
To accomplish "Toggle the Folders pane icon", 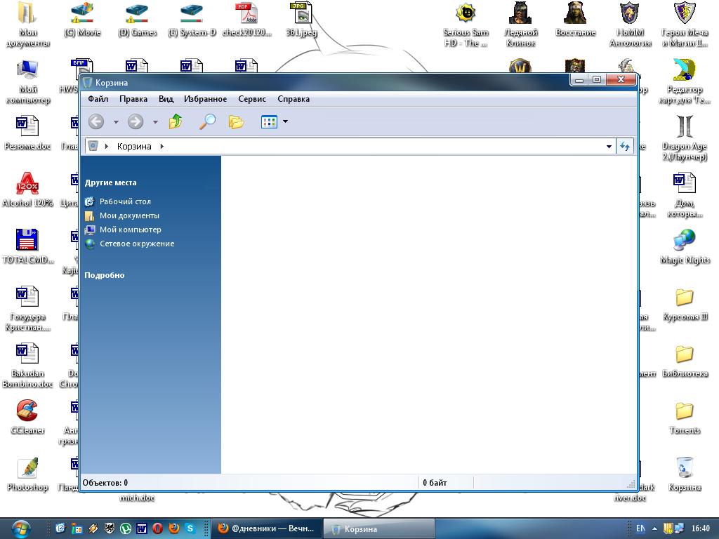I will pyautogui.click(x=236, y=122).
